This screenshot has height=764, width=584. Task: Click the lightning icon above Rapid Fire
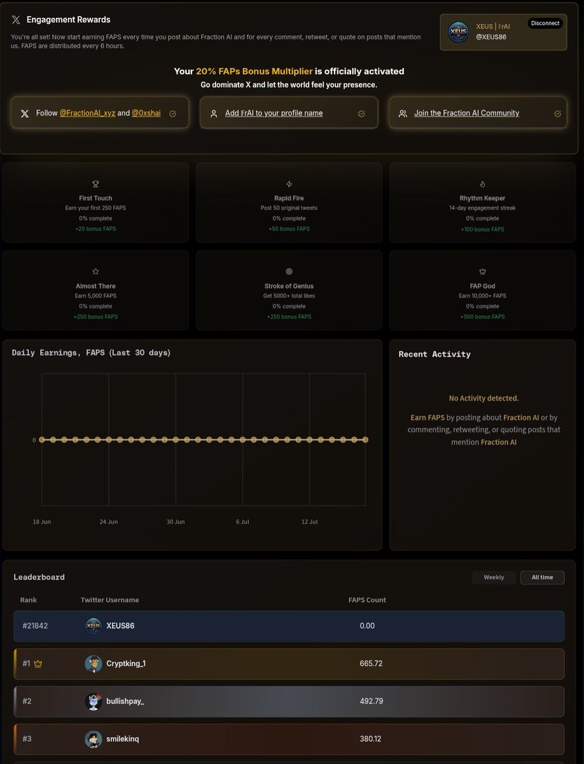pos(289,183)
